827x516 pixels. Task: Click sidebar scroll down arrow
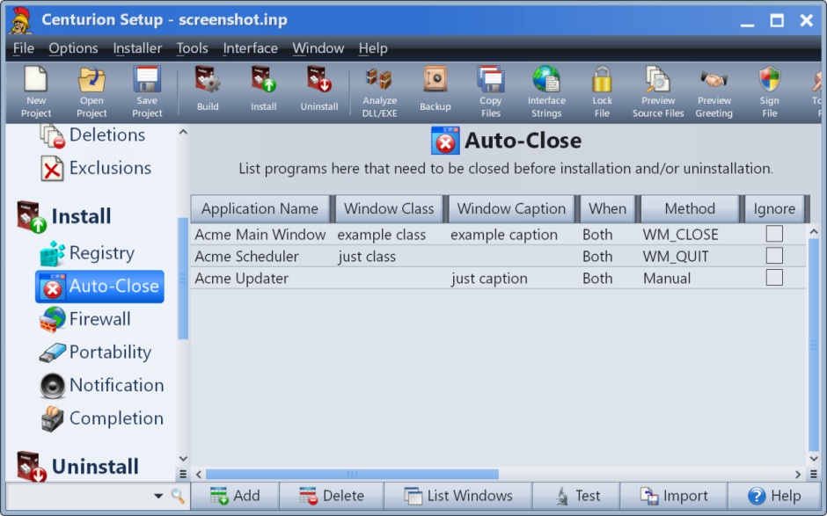click(x=183, y=459)
